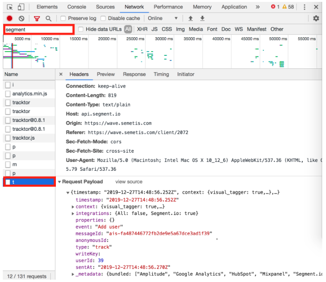This screenshot has height=282, width=326.
Task: Click the segment filter text field
Action: [39, 29]
